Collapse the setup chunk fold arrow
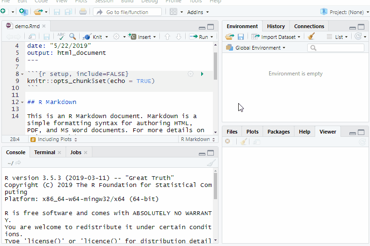This screenshot has width=370, height=246. 23,75
